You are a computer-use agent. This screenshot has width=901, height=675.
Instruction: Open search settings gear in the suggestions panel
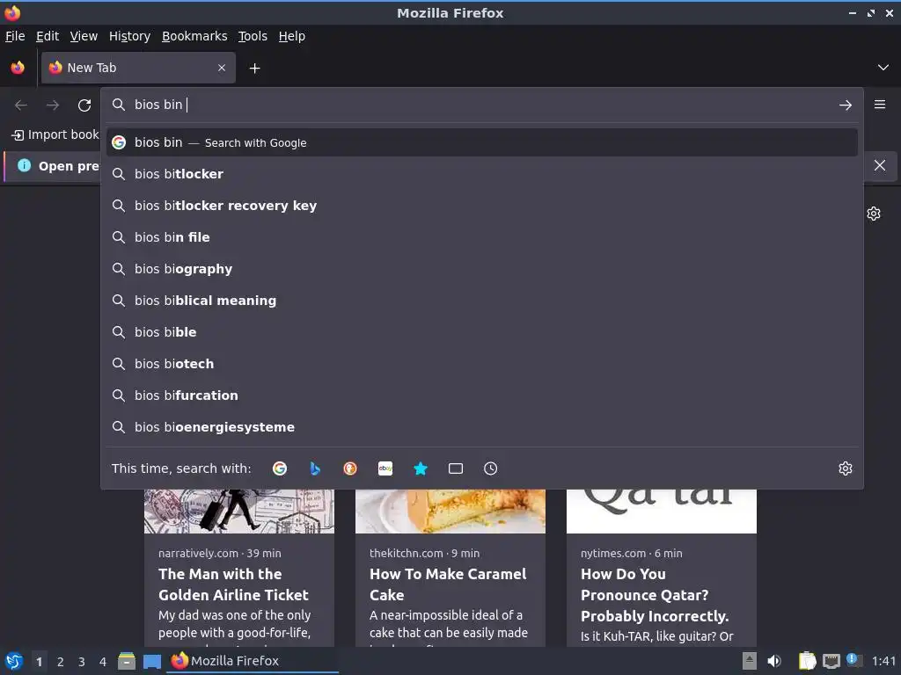pyautogui.click(x=846, y=468)
